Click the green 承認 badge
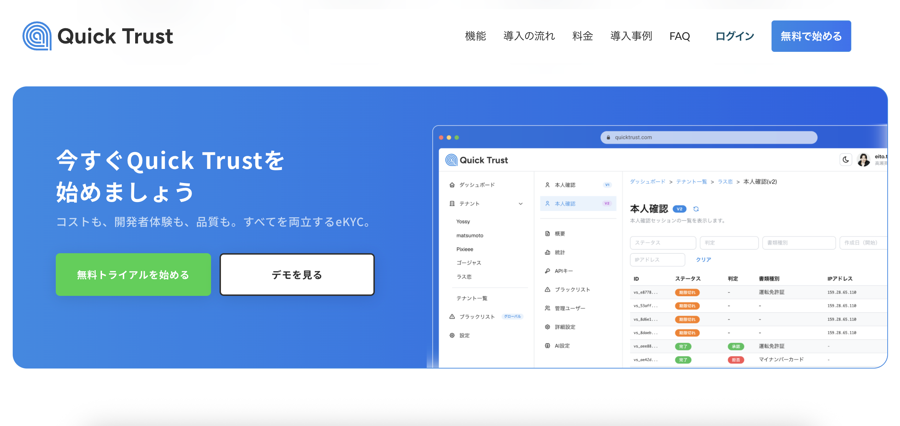900x426 pixels. coord(736,346)
